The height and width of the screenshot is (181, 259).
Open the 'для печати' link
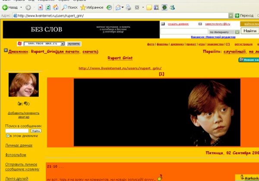[x=68, y=52]
